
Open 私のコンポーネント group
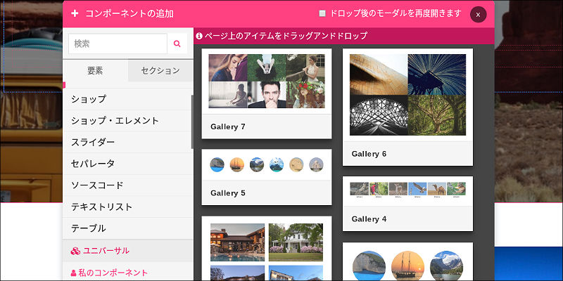point(128,273)
